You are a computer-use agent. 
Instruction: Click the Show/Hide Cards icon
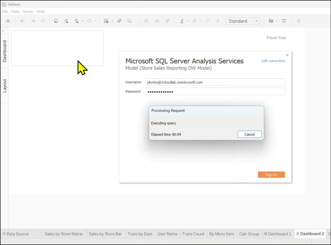pyautogui.click(x=271, y=21)
